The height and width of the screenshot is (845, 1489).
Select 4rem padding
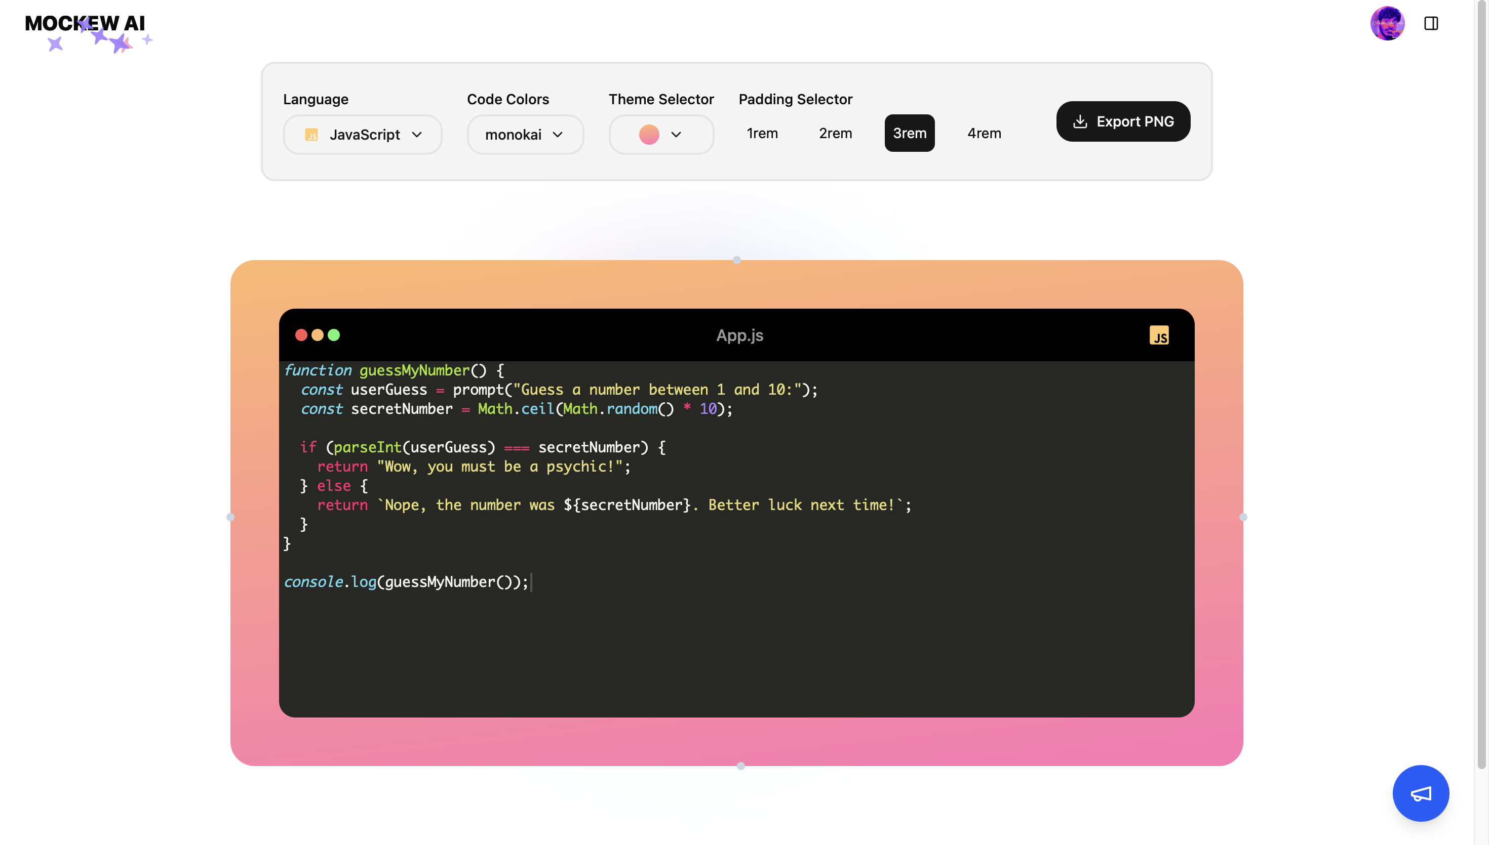(x=984, y=134)
